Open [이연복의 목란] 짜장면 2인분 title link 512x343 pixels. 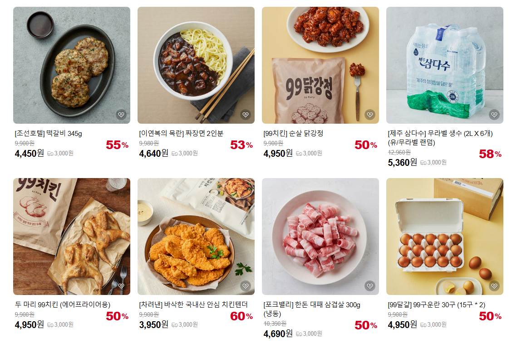point(181,133)
